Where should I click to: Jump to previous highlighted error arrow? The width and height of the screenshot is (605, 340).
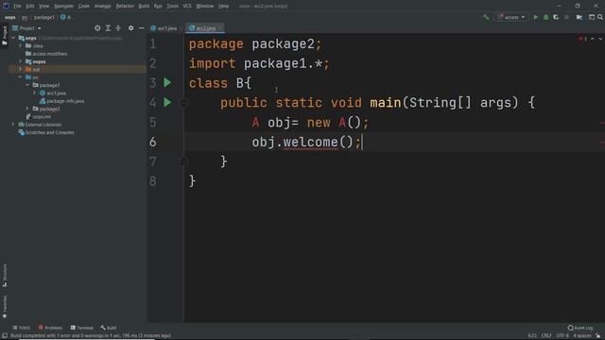pos(593,39)
